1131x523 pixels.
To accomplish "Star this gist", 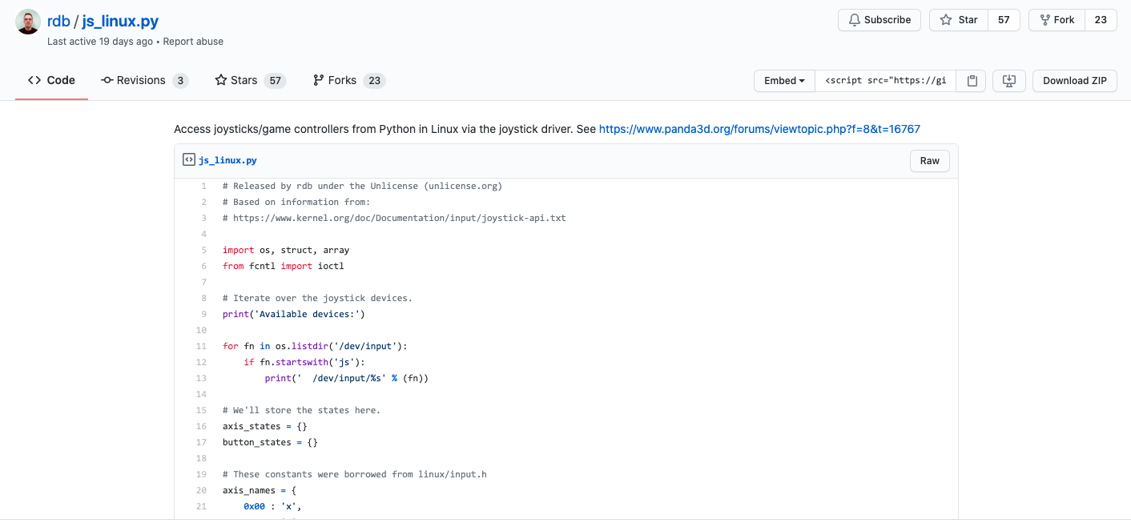I will pyautogui.click(x=959, y=20).
